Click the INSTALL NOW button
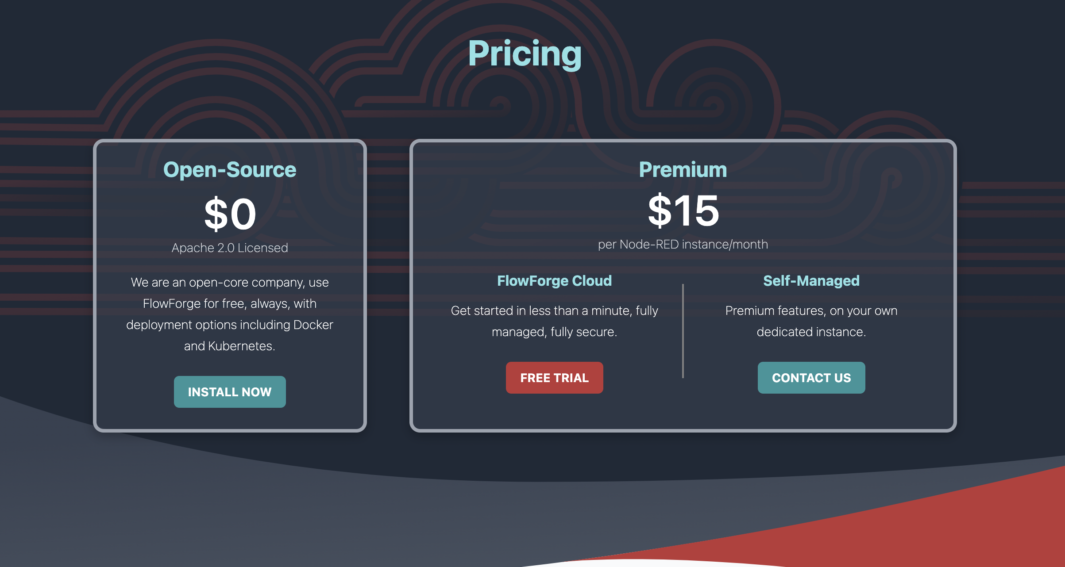The image size is (1065, 567). point(230,392)
